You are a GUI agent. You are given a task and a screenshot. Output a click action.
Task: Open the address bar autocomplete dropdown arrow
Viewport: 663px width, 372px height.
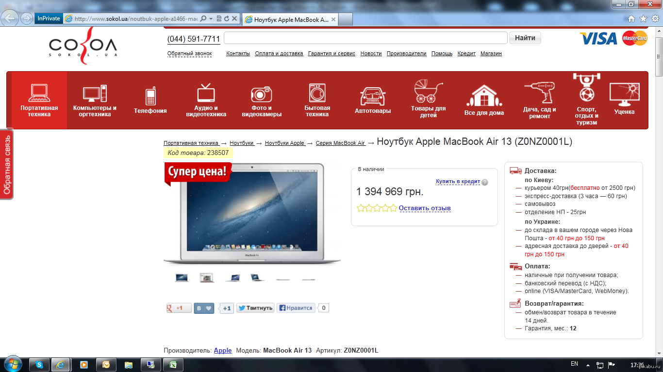tap(211, 18)
